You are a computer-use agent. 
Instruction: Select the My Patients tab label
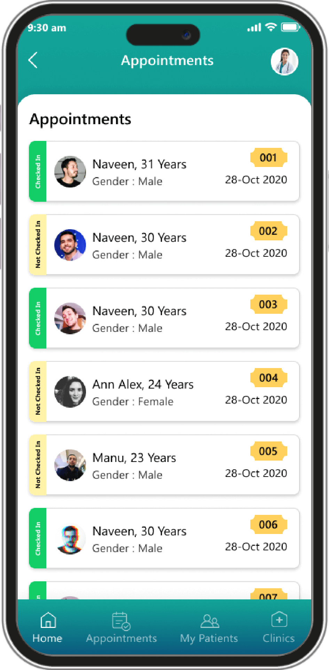click(209, 638)
